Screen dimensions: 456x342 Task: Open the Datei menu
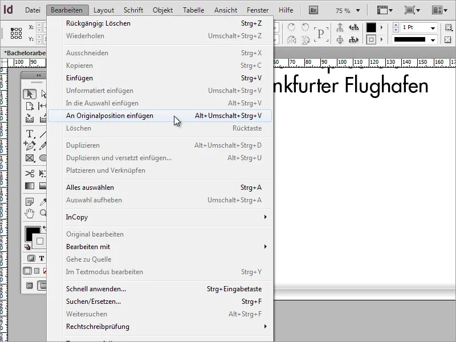click(x=32, y=10)
